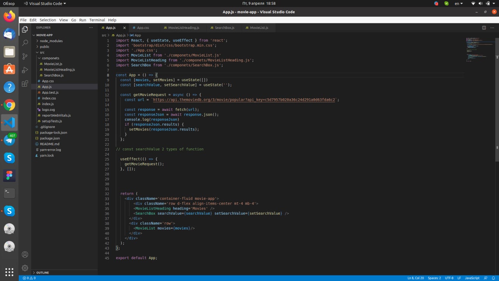499x281 pixels.
Task: Open the Search view in activity bar
Action: pyautogui.click(x=25, y=43)
